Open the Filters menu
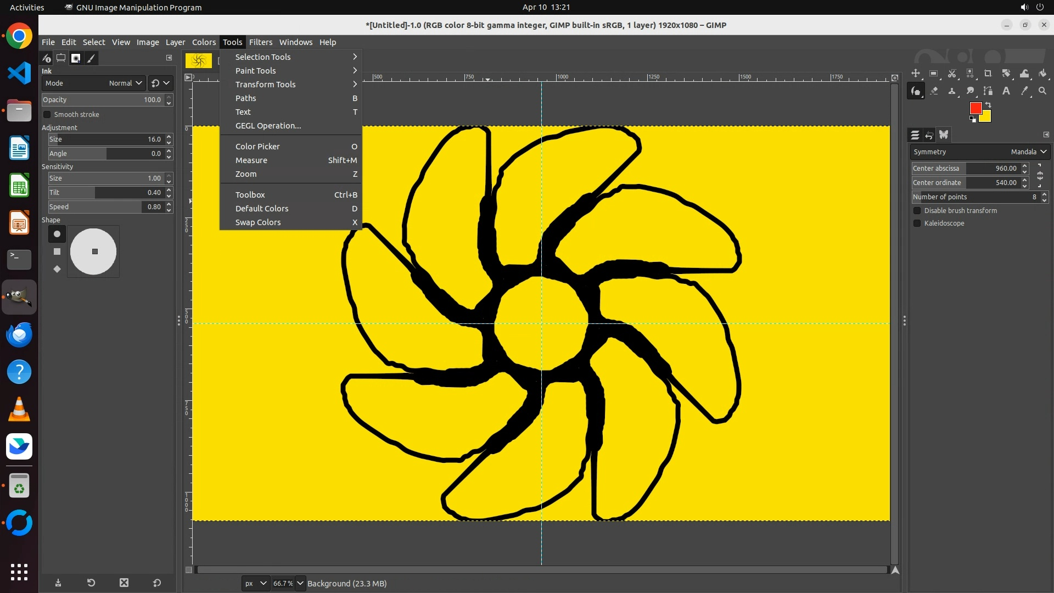This screenshot has height=593, width=1054. 260,42
